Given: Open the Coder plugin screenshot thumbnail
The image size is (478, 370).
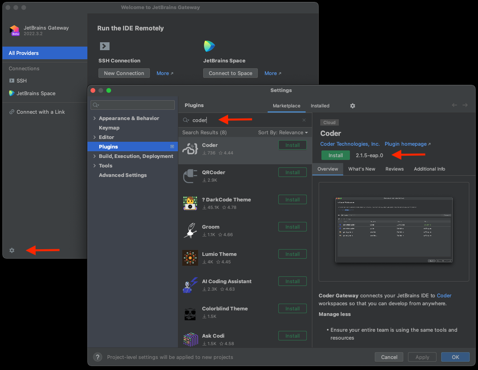Looking at the screenshot, I should pos(394,229).
